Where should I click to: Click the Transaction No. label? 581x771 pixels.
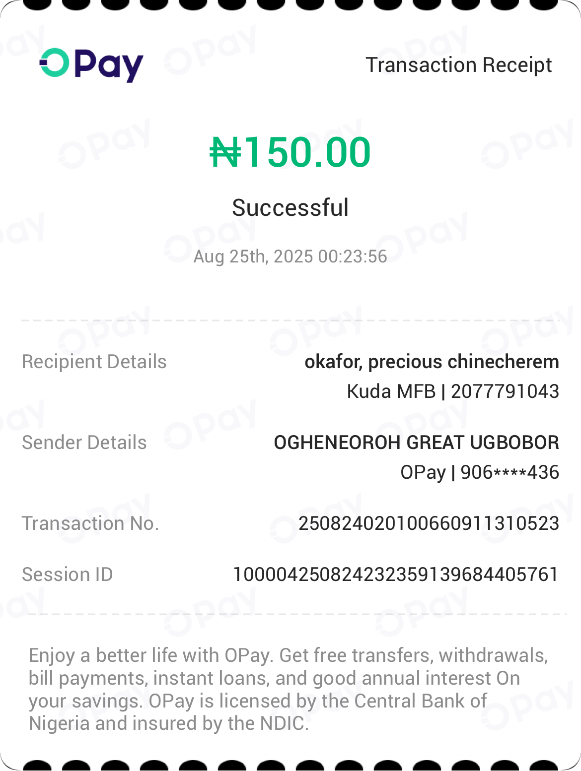pos(90,523)
